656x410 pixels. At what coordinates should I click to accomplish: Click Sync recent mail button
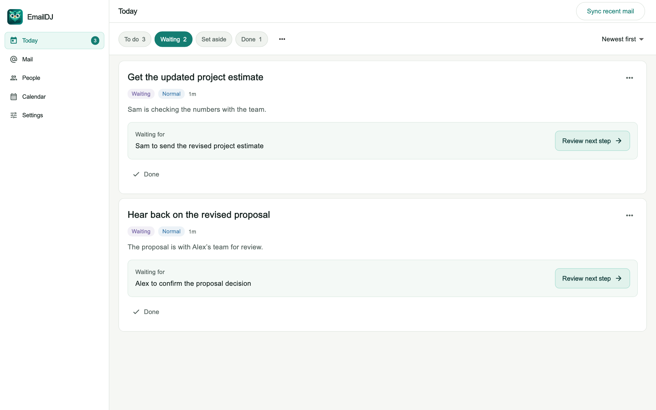pos(610,11)
